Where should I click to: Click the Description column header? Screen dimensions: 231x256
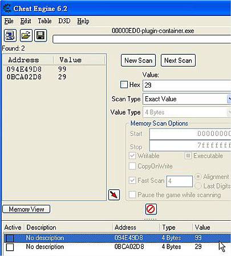[x=41, y=228]
